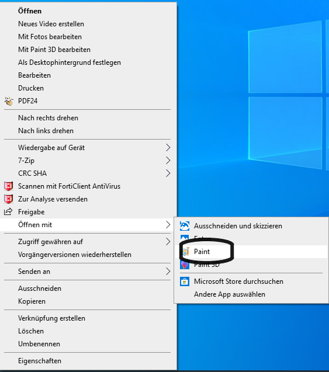Choose Andere App auswählen
The width and height of the screenshot is (329, 372).
point(251,294)
